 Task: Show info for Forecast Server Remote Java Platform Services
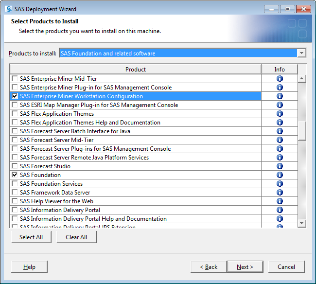(280, 158)
